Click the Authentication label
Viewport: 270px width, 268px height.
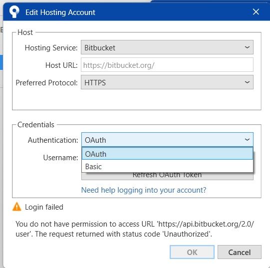53,140
